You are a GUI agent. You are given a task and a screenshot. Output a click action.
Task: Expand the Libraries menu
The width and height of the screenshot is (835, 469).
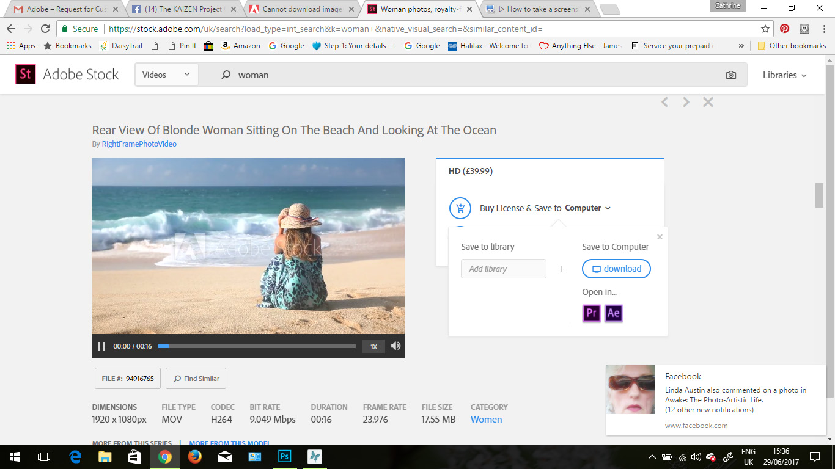785,75
